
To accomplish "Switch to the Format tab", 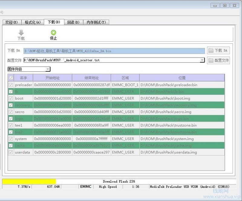I will [x=32, y=22].
